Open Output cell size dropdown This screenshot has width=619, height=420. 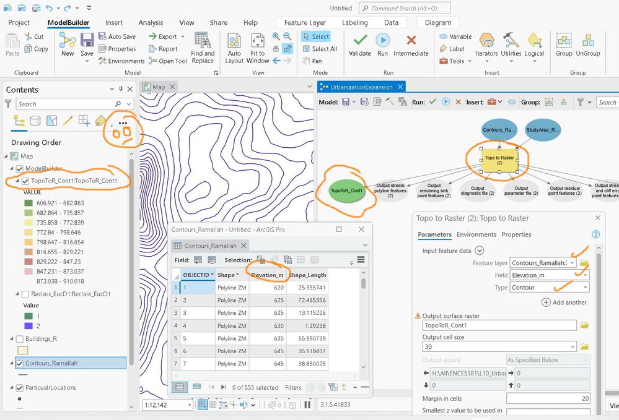573,347
